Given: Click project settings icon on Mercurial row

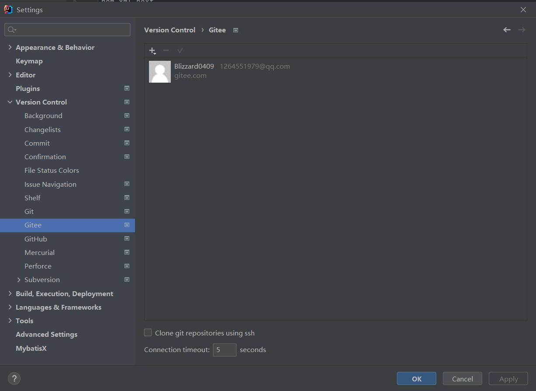Looking at the screenshot, I should tap(127, 252).
